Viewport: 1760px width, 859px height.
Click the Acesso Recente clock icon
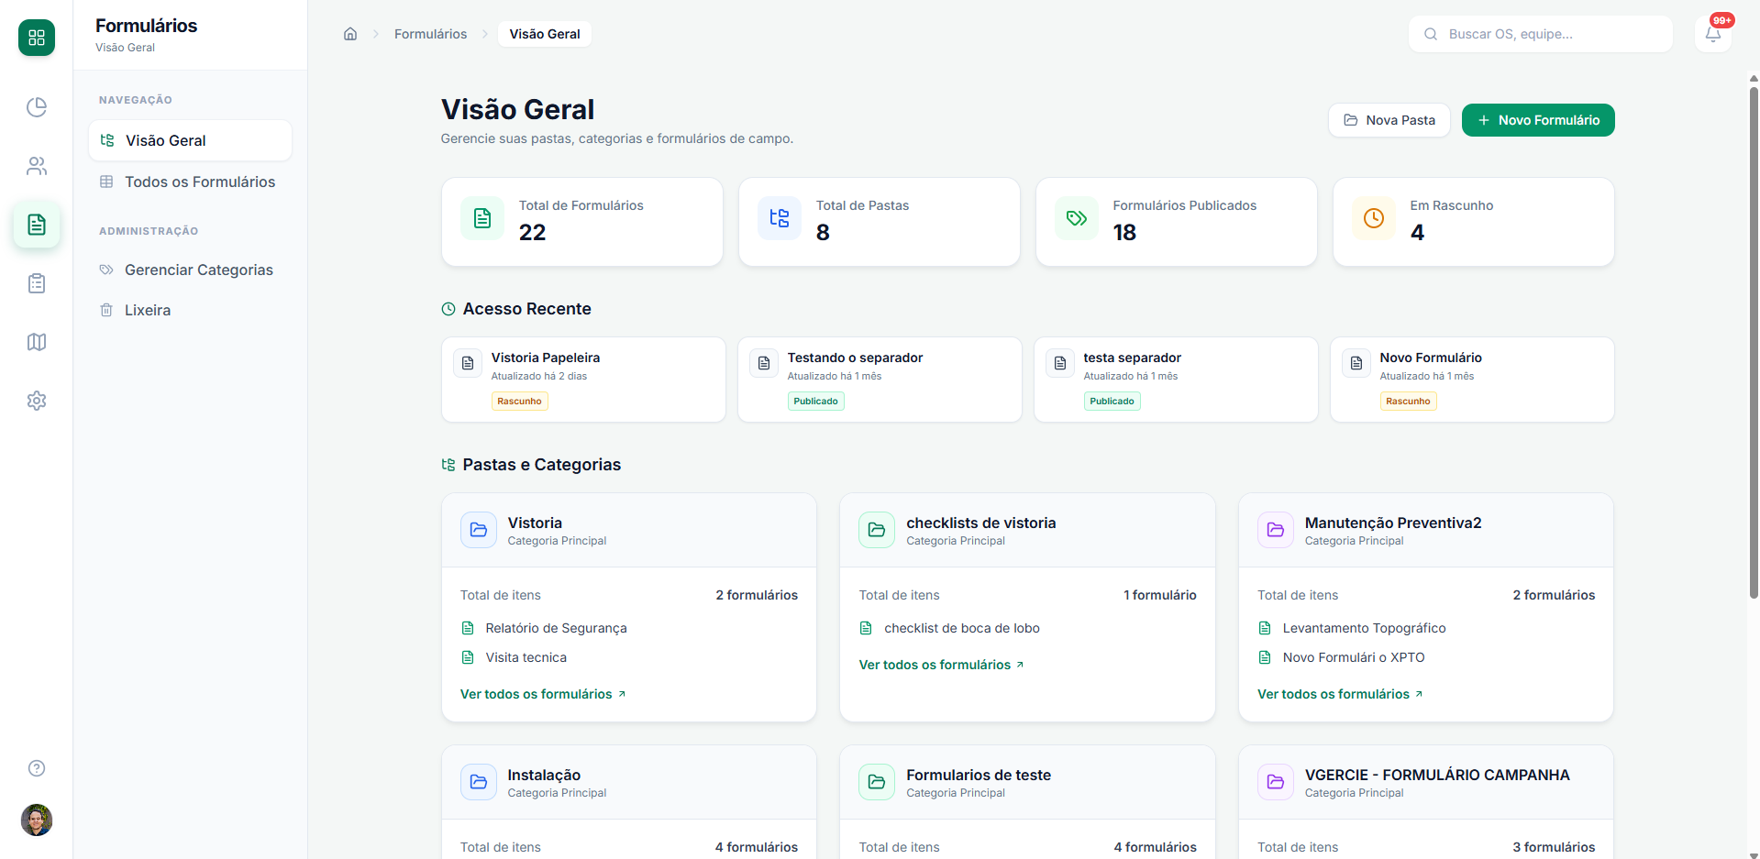448,309
